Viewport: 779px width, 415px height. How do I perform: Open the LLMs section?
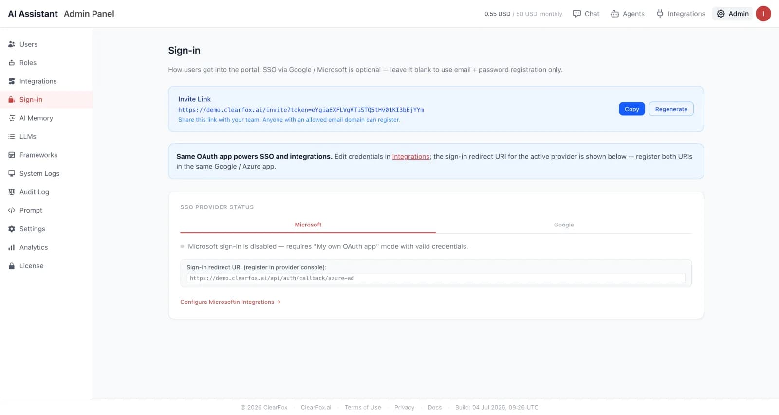click(46, 137)
